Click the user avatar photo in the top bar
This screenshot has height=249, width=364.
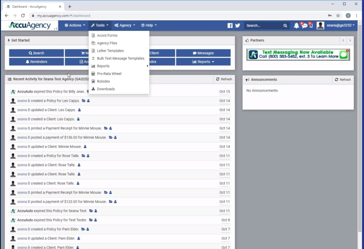[x=320, y=25]
